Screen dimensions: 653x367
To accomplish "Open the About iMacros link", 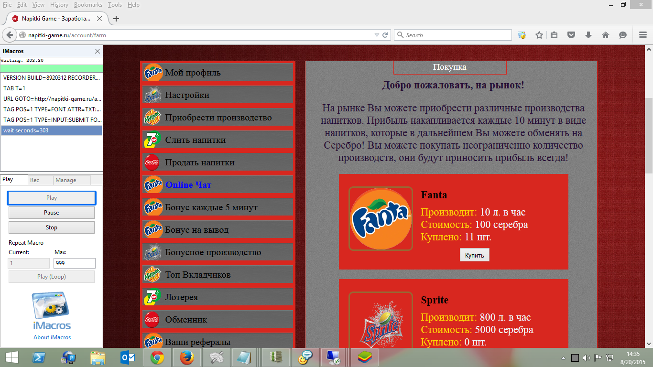I will pos(52,337).
